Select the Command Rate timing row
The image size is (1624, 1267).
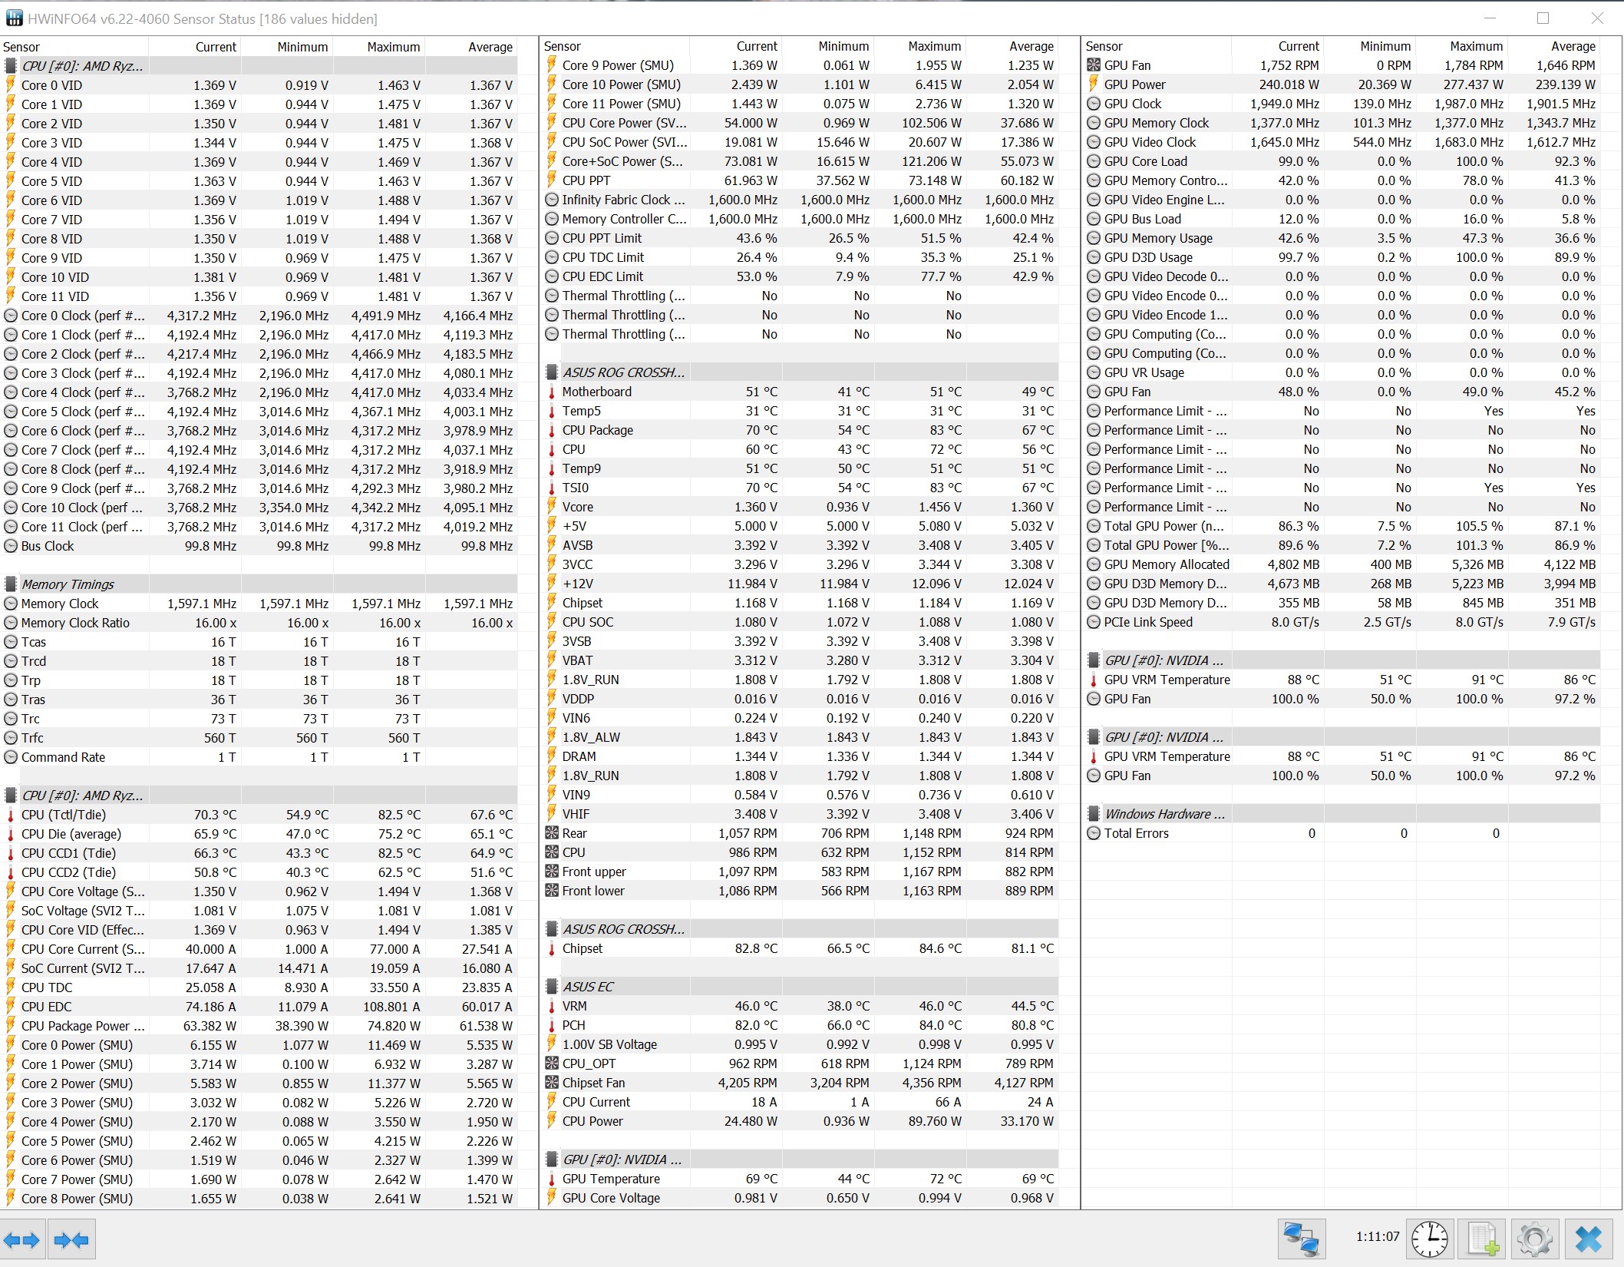click(x=63, y=757)
